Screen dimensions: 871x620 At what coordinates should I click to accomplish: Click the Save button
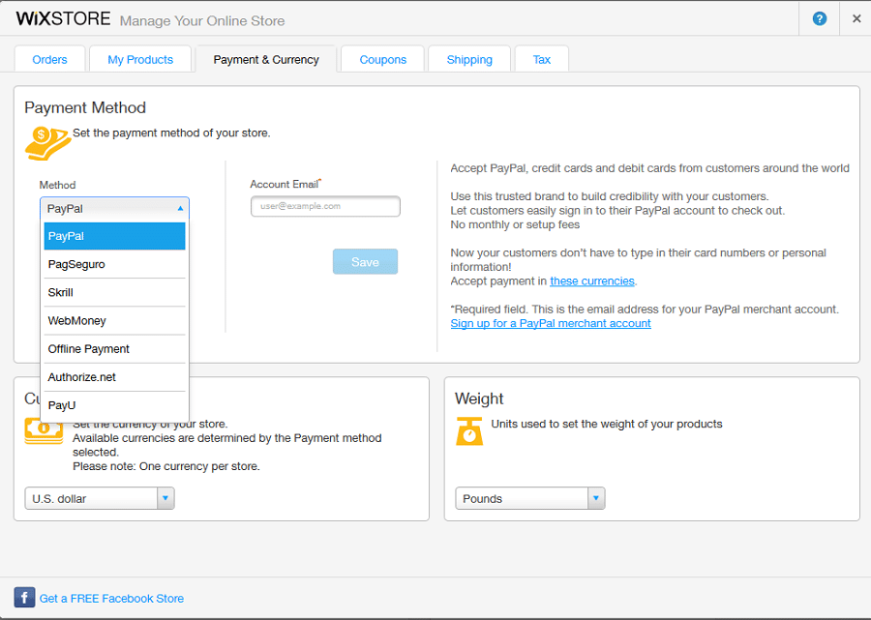pyautogui.click(x=365, y=261)
